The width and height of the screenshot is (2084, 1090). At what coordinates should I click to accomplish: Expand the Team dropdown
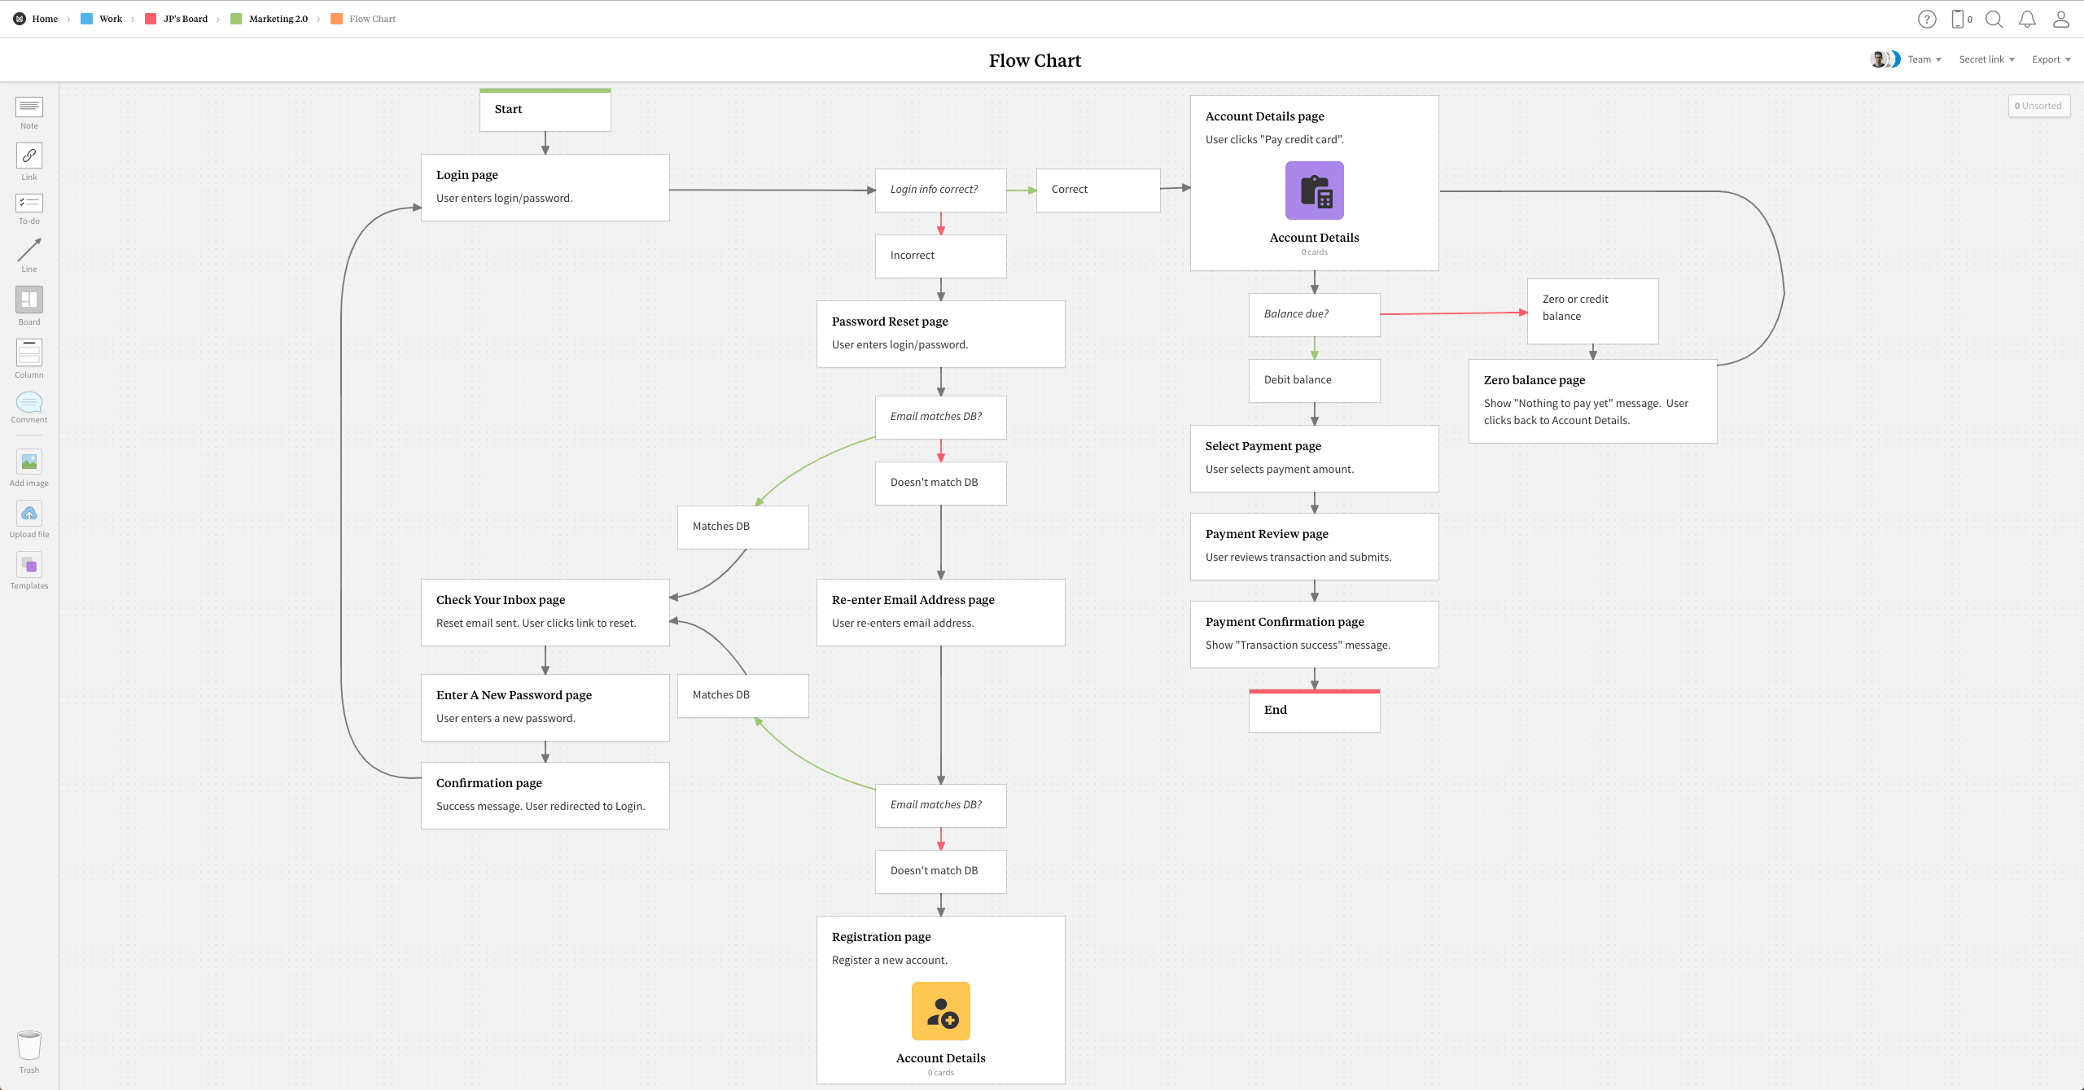tap(1924, 59)
